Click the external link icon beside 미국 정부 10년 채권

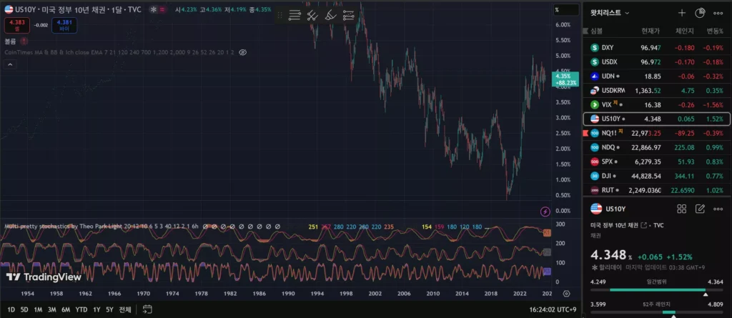645,226
